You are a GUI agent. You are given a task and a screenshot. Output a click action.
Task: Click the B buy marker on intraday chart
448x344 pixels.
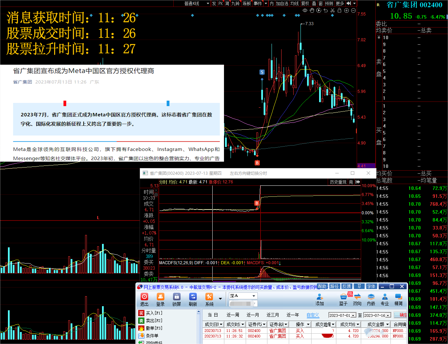257,203
